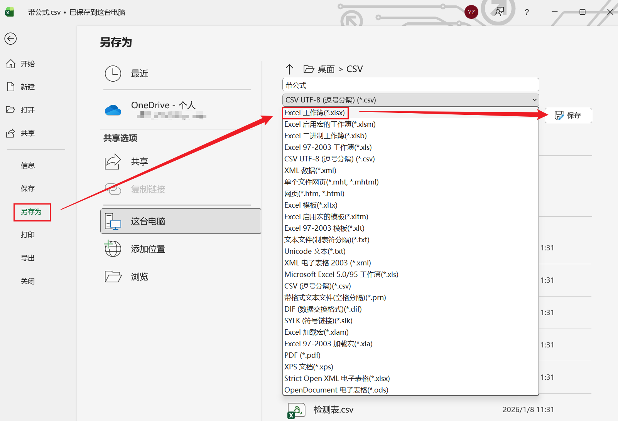Open the 新建 (New) page

[x=27, y=87]
